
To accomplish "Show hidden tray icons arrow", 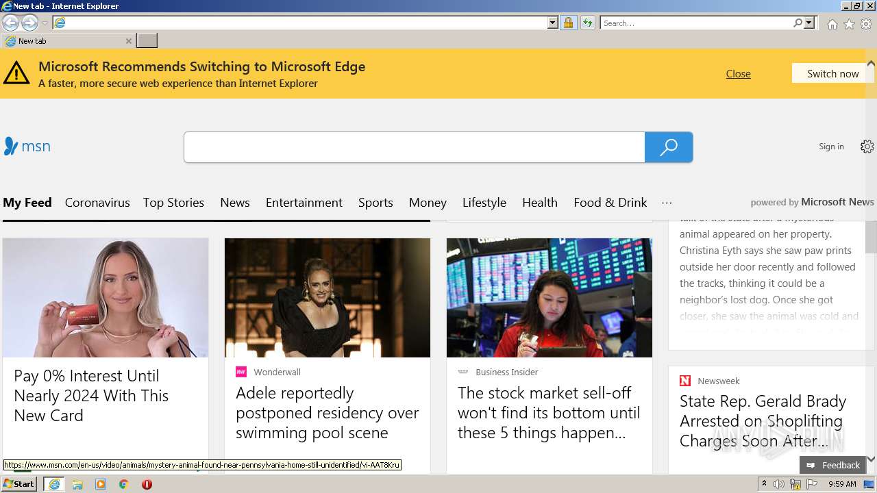I will pos(765,484).
